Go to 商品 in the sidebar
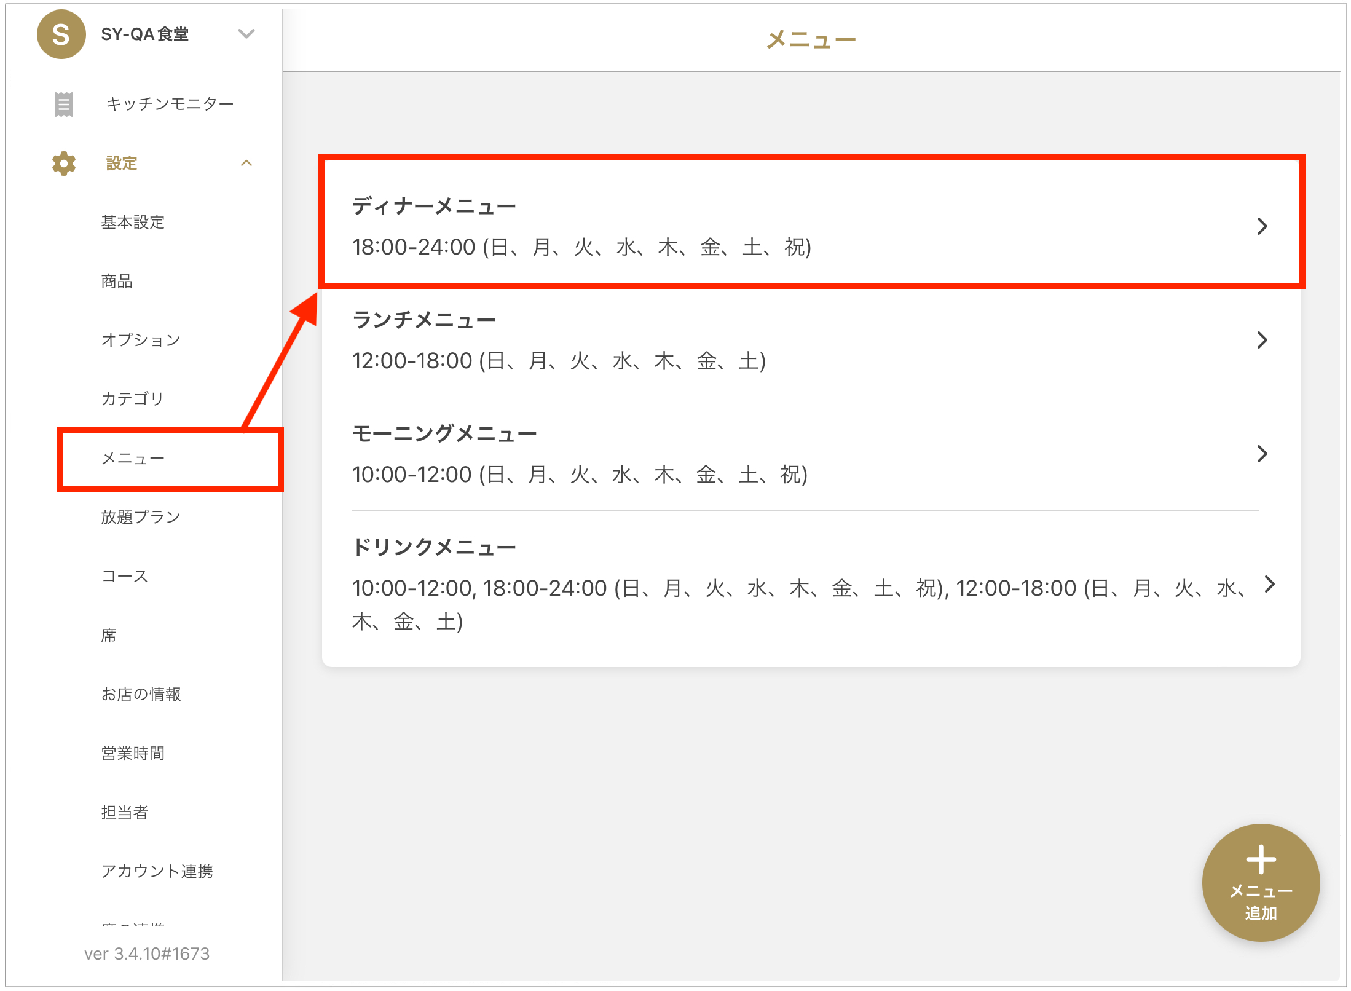Viewport: 1351px width, 991px height. coord(117,281)
